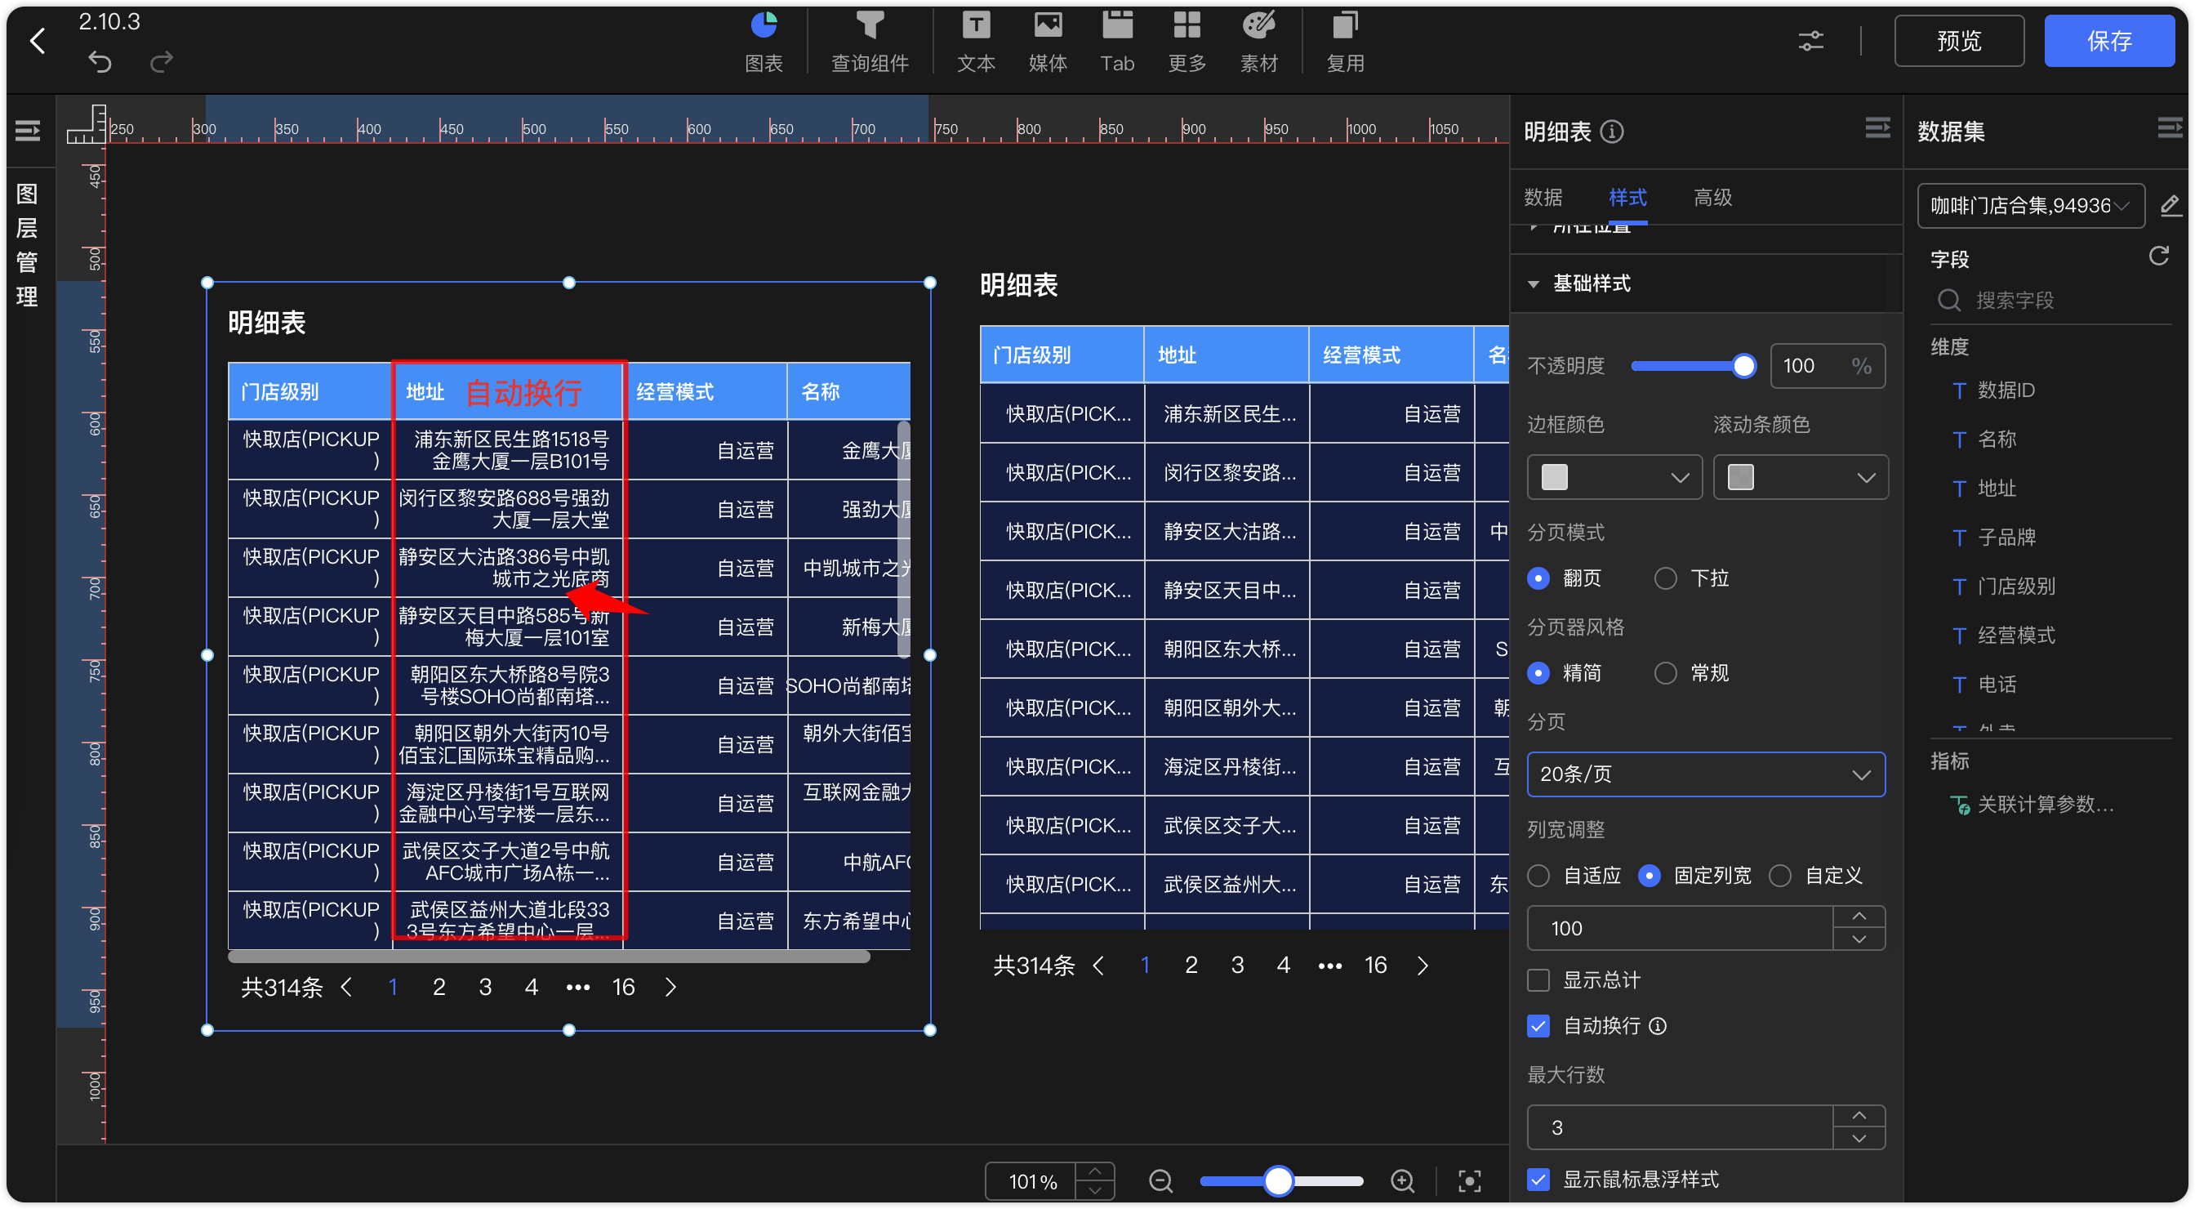Expand the 图层管理 layer panel icon
Viewport: 2195px width, 1209px height.
pos(27,132)
